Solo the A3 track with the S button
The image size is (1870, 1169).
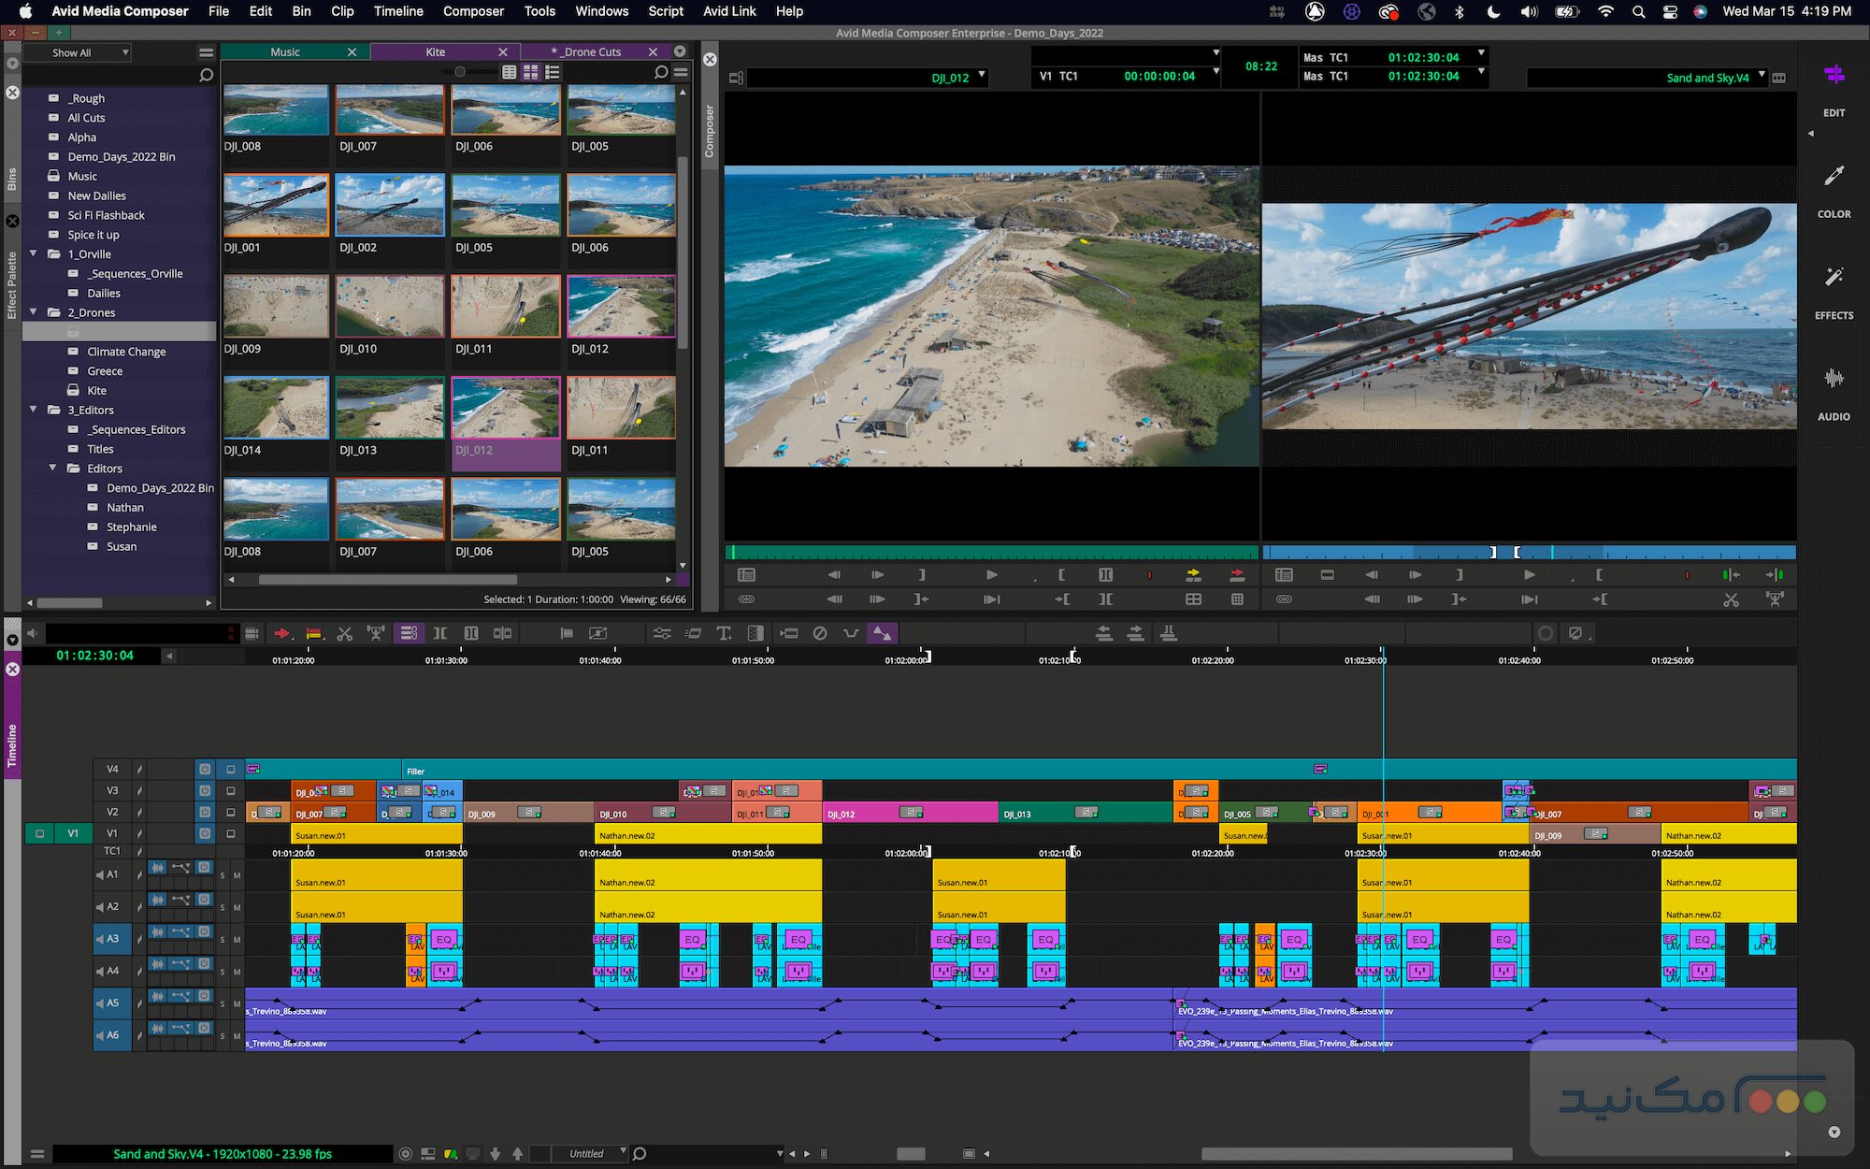click(222, 939)
